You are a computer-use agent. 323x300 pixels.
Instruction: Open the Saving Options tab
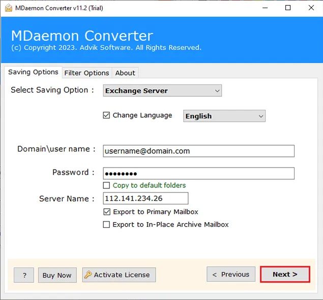click(33, 72)
